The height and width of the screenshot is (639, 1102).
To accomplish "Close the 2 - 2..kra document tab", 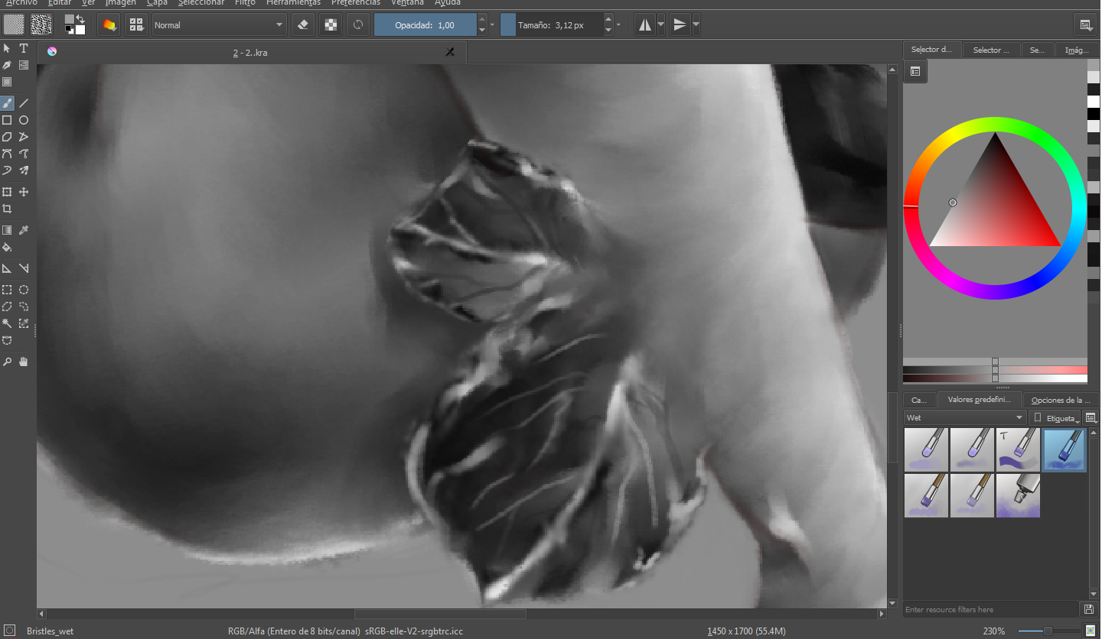I will coord(450,52).
